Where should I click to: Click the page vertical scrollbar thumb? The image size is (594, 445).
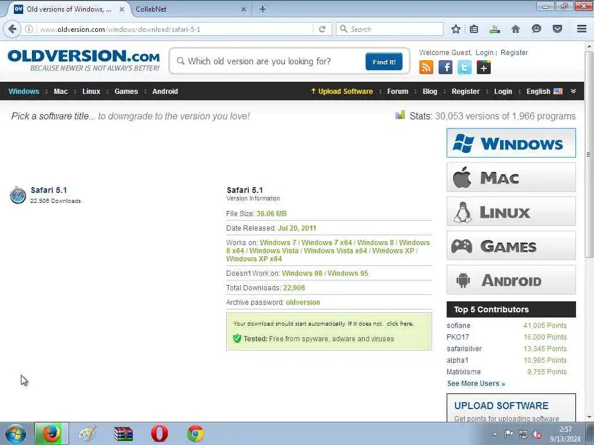coord(589,154)
